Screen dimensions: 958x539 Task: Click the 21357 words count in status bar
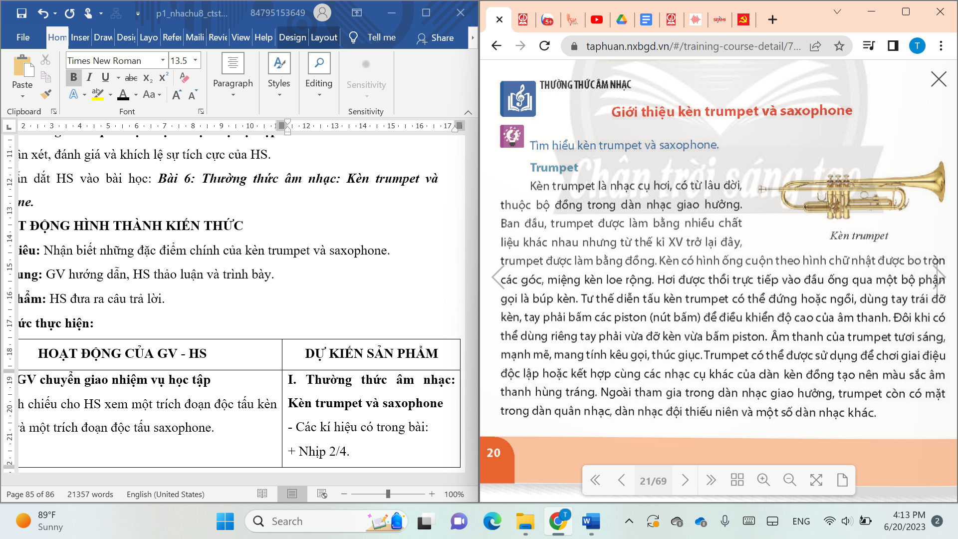pos(90,494)
